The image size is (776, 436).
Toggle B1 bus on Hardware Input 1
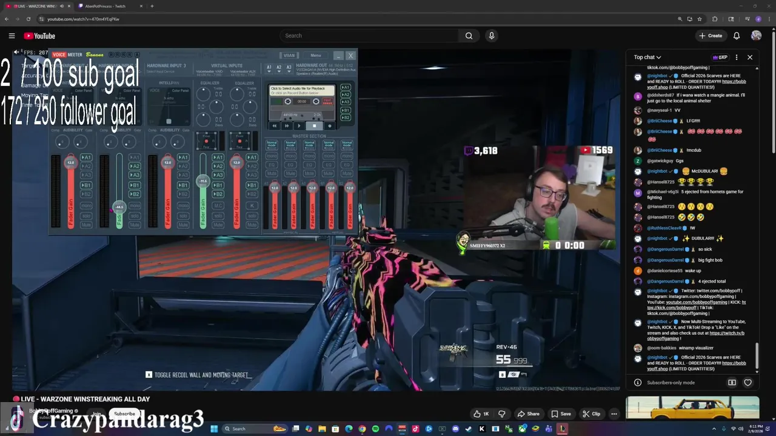point(86,185)
